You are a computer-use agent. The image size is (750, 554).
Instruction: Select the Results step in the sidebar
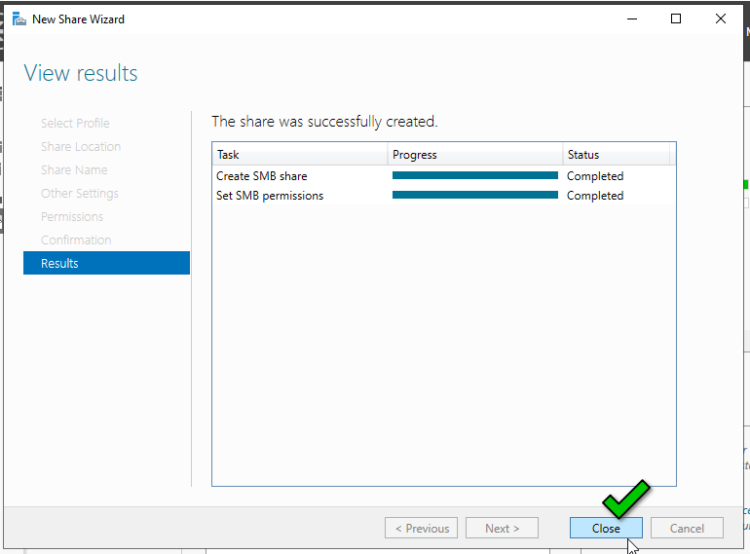[106, 263]
